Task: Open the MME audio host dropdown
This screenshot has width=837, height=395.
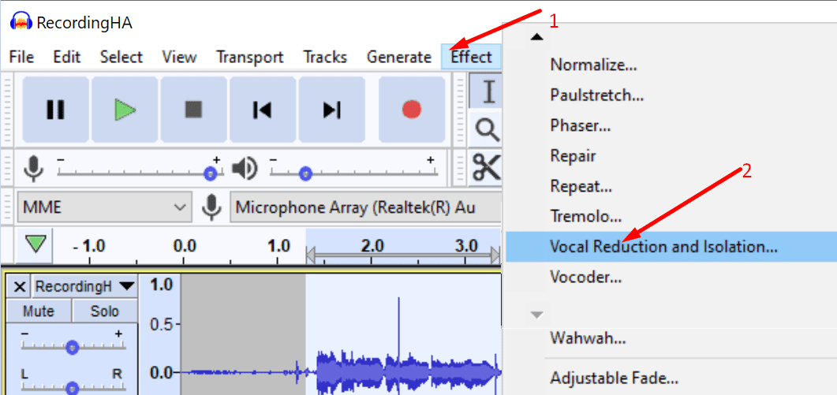Action: (x=104, y=207)
